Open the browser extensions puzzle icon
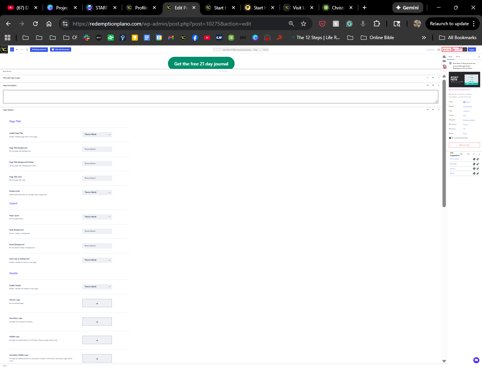 (377, 24)
